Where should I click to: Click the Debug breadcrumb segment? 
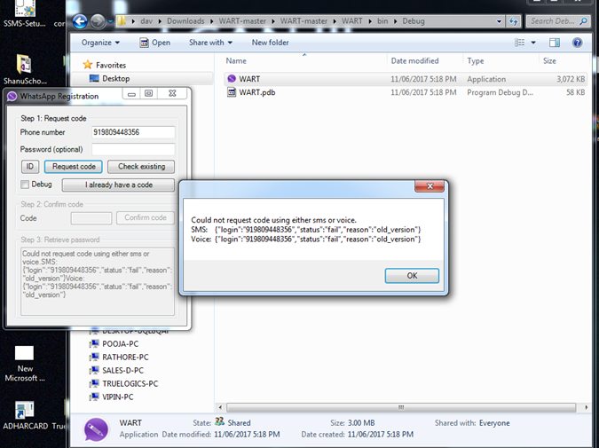coord(414,21)
